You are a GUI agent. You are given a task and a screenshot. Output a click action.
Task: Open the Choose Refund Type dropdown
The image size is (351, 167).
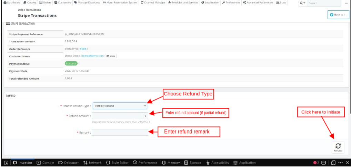click(x=120, y=106)
